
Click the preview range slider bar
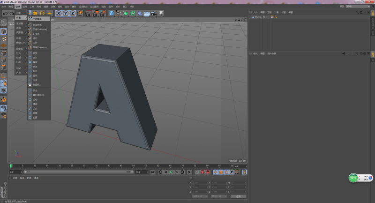click(79, 172)
